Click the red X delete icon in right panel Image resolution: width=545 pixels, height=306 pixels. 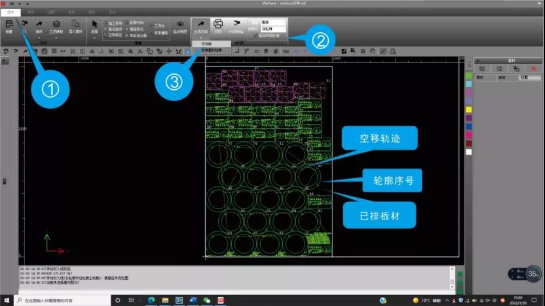pyautogui.click(x=533, y=69)
